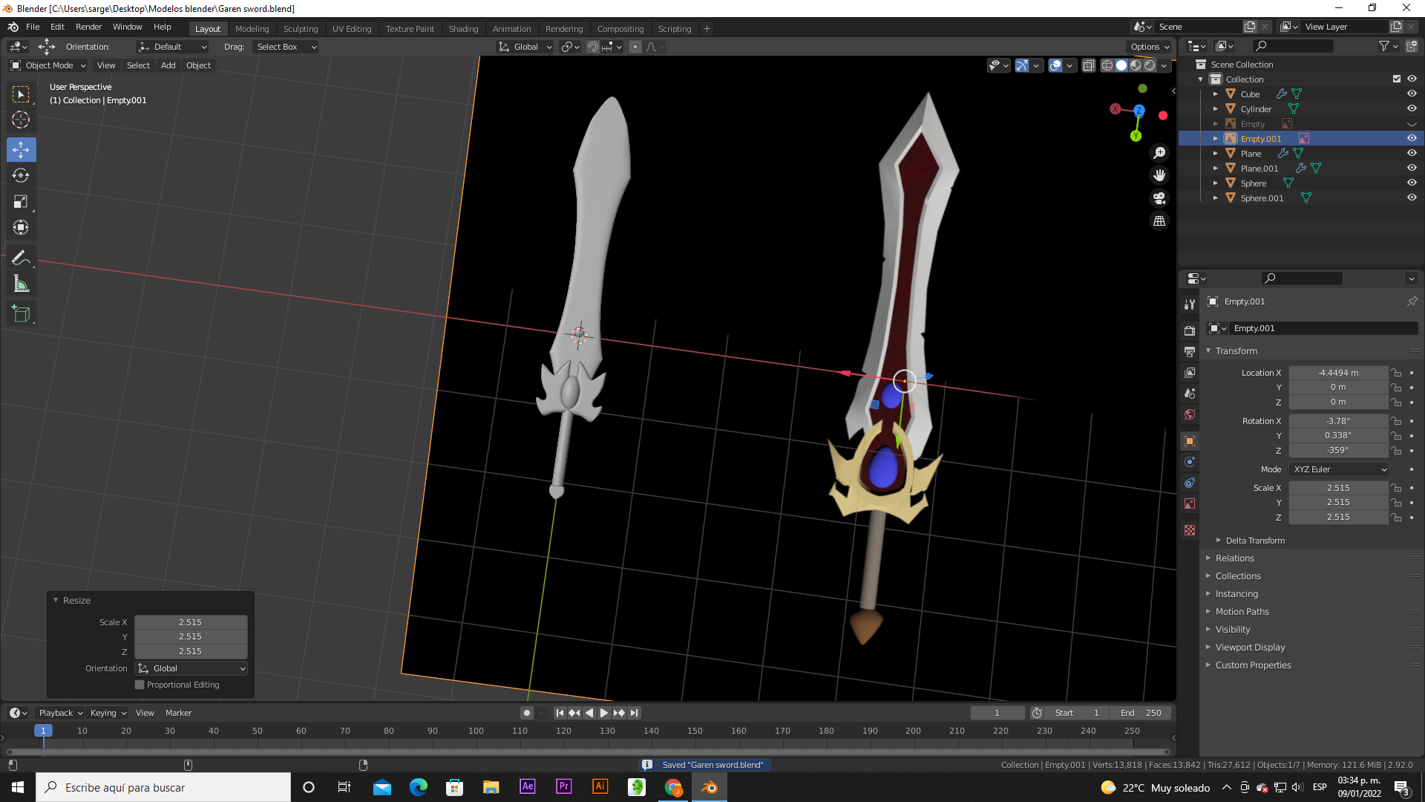Viewport: 1425px width, 802px height.
Task: Open the timeline Playback menu
Action: pos(60,713)
